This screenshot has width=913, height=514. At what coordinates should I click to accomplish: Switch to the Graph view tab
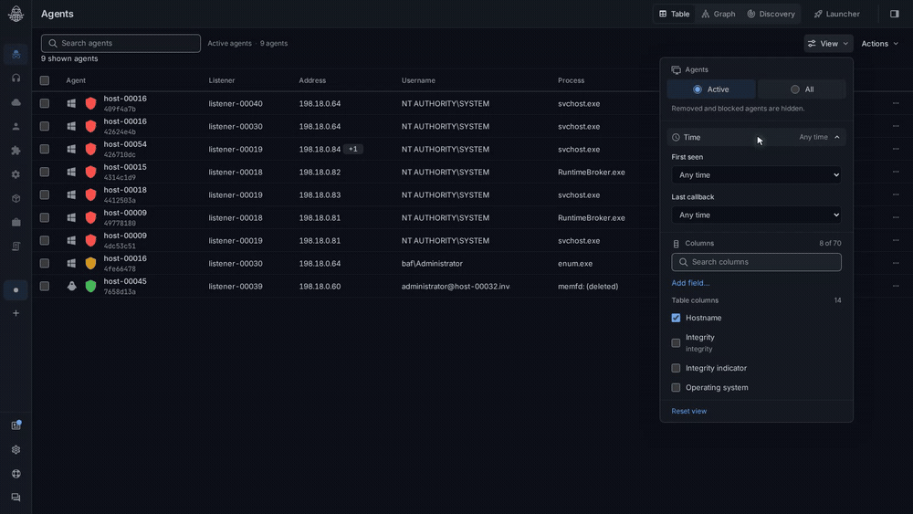tap(719, 14)
